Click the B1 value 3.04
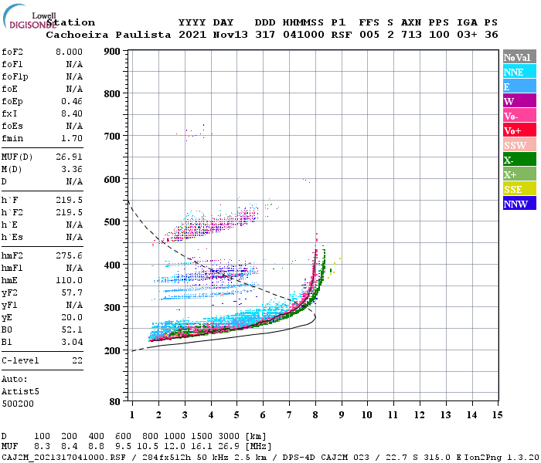This screenshot has width=541, height=463. pyautogui.click(x=72, y=342)
